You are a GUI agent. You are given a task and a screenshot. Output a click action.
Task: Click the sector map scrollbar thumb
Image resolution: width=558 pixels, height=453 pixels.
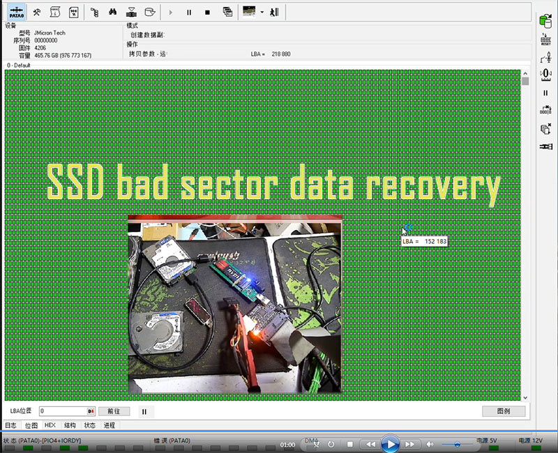click(525, 81)
